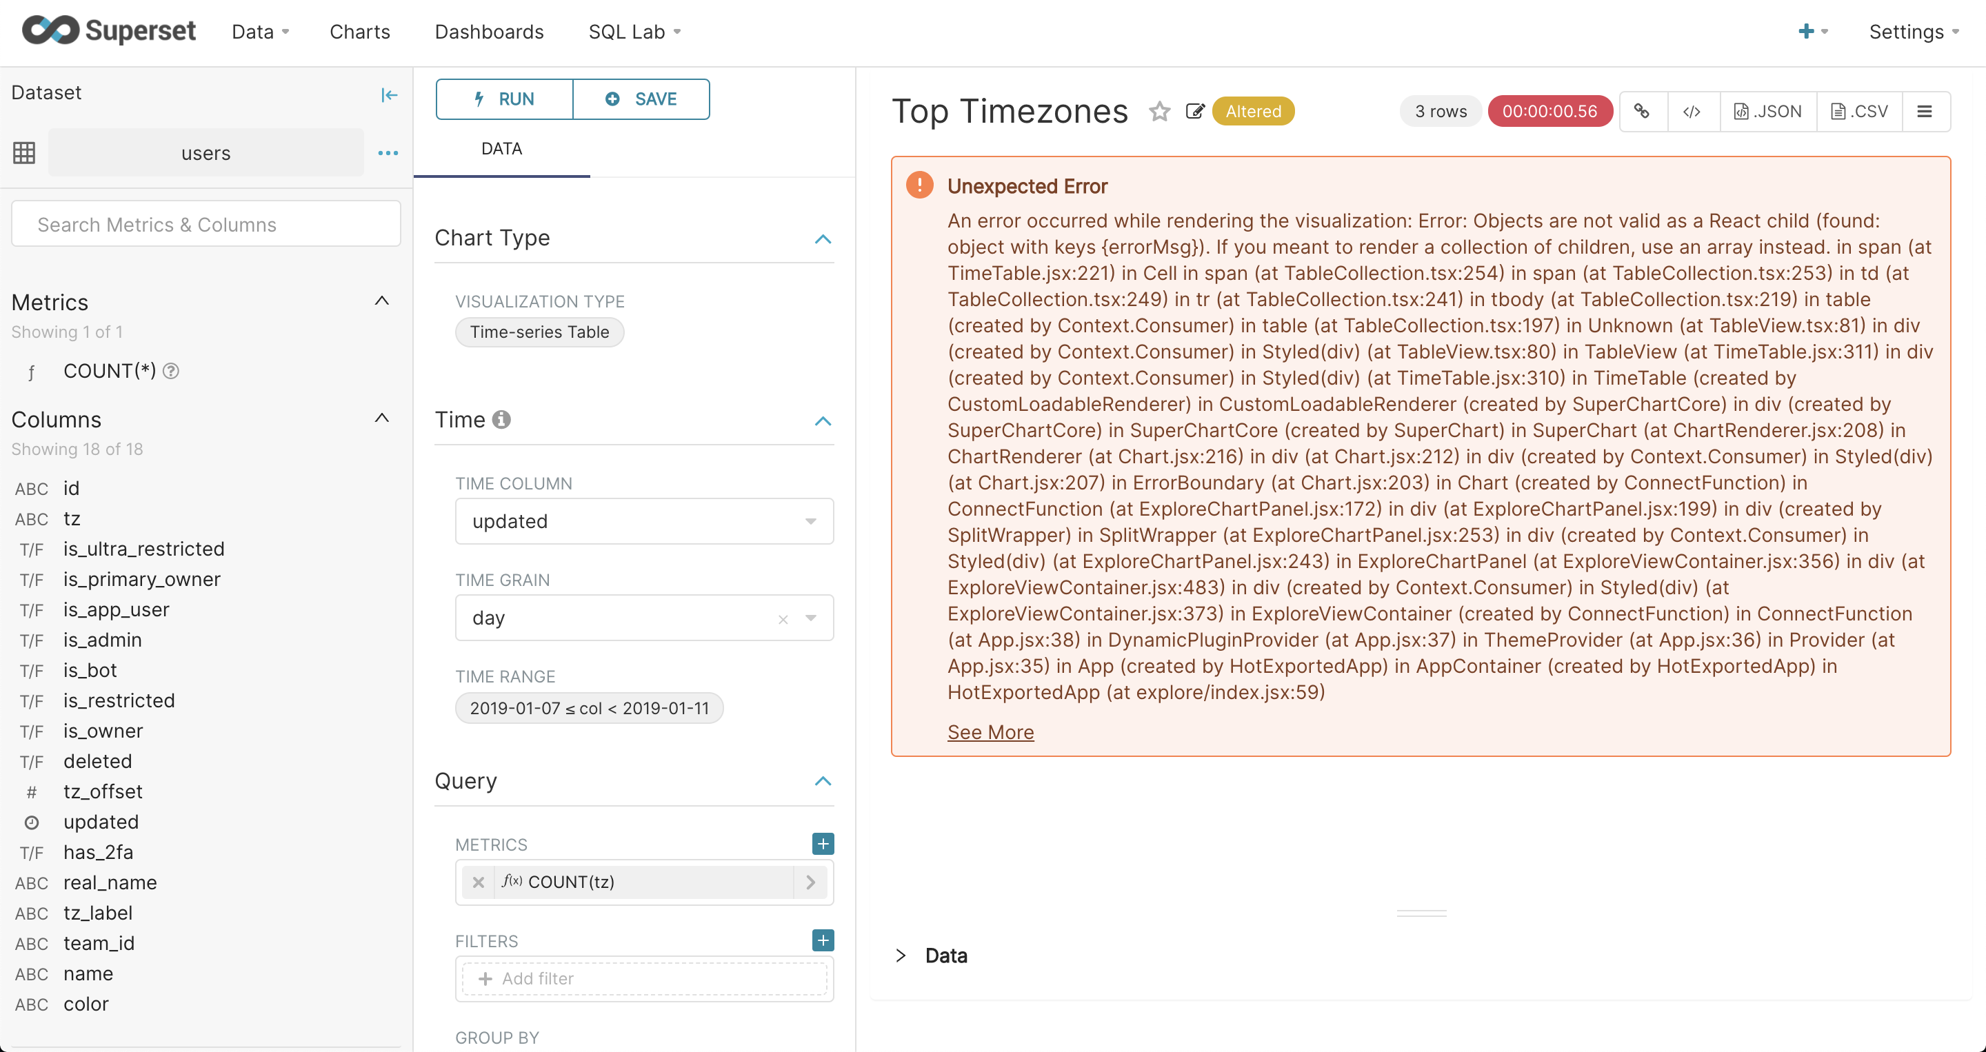The image size is (1986, 1052).
Task: Copy chart permalink via link icon
Action: 1642,112
